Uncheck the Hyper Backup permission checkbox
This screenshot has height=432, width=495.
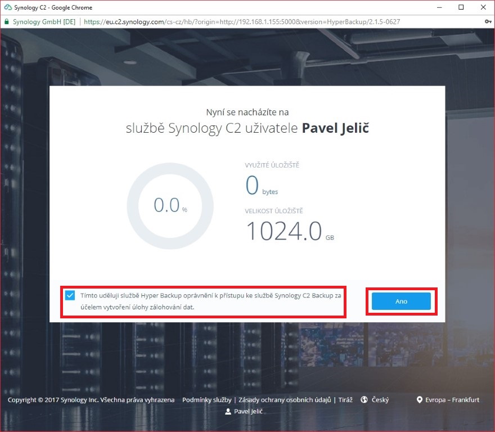[x=70, y=295]
